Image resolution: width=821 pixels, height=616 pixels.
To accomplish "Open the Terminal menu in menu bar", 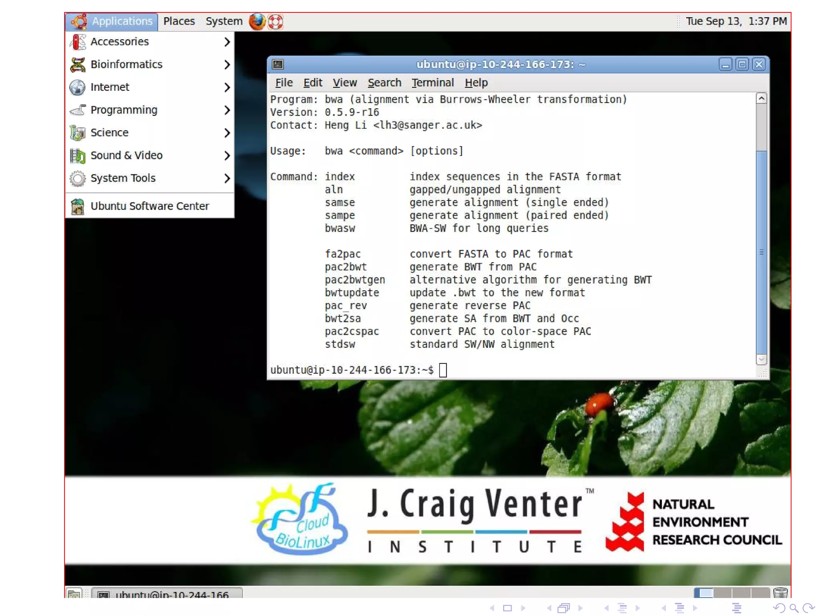I will click(x=433, y=83).
